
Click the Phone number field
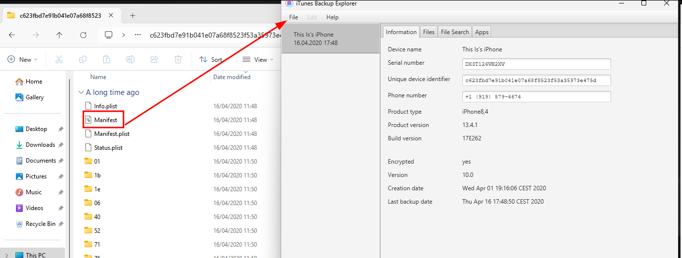click(x=536, y=96)
